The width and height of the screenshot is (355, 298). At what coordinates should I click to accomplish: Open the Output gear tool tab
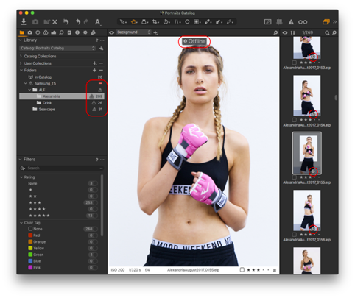[x=85, y=32]
